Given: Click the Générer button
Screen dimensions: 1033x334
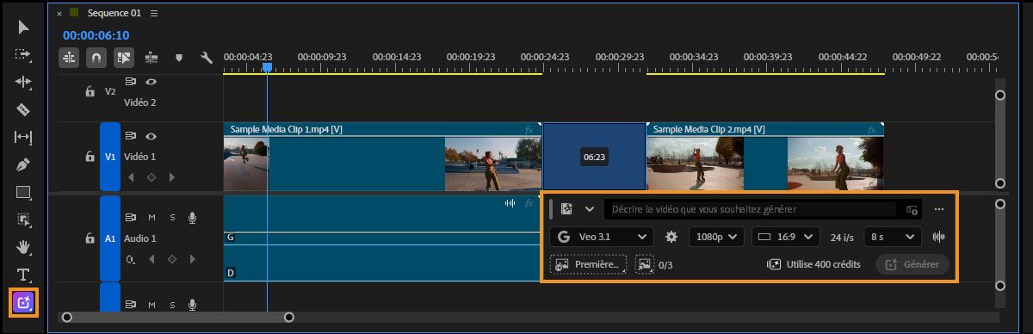Looking at the screenshot, I should [x=912, y=264].
